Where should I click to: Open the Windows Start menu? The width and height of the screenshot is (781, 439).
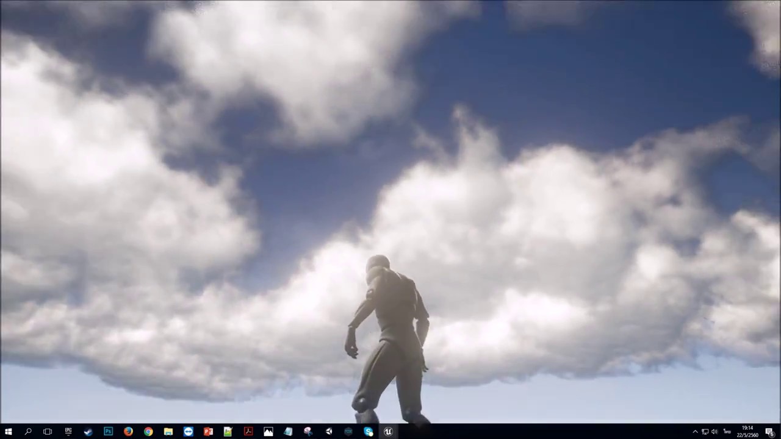point(9,432)
